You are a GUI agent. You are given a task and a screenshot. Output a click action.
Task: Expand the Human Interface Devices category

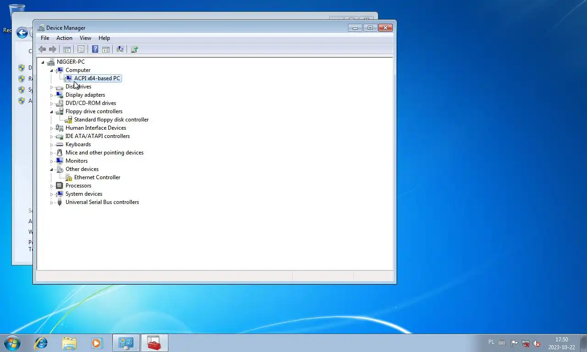coord(51,128)
